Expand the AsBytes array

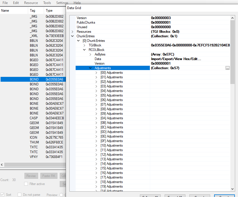point(90,54)
